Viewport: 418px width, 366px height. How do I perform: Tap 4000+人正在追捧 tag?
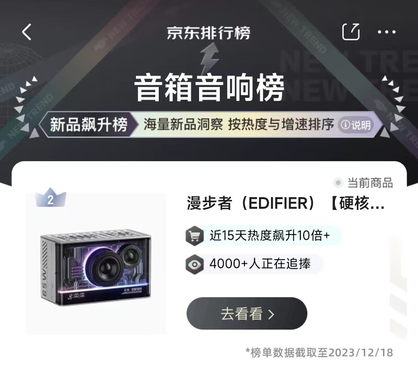pyautogui.click(x=260, y=264)
